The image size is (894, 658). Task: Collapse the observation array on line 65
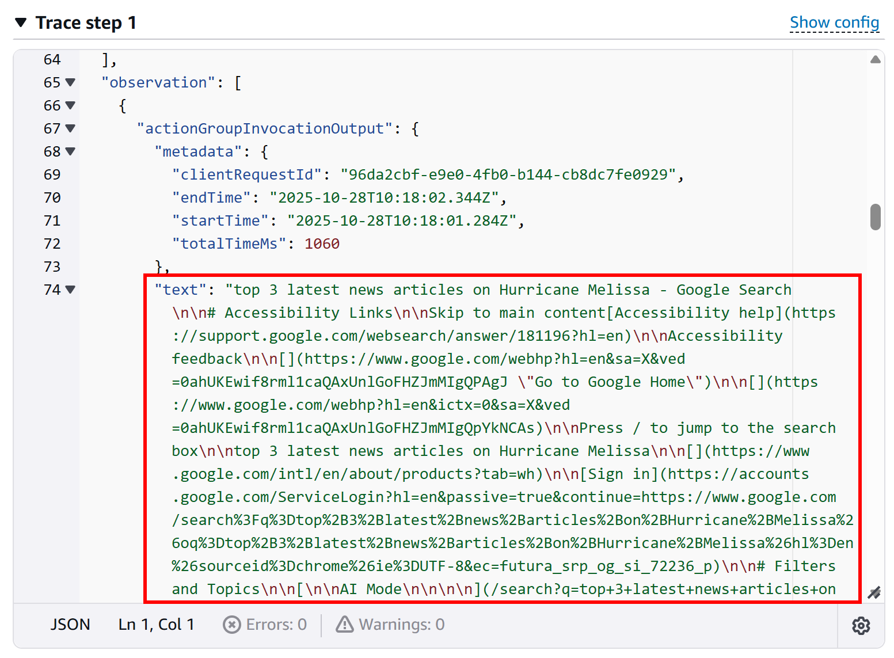tap(71, 82)
